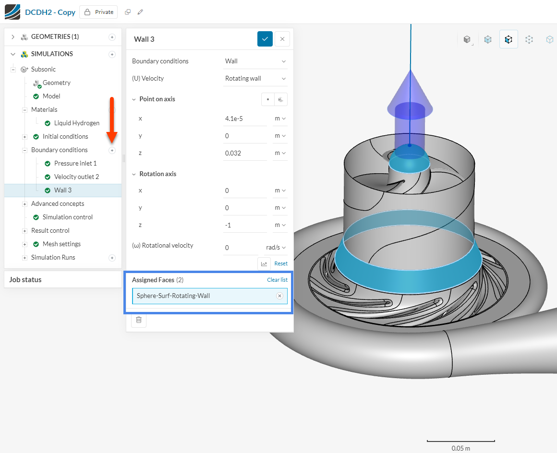The image size is (557, 453).
Task: Select the solid render mode cube icon
Action: [x=467, y=40]
